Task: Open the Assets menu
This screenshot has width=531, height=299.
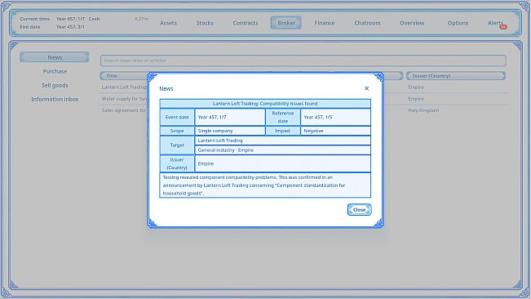Action: [x=168, y=23]
